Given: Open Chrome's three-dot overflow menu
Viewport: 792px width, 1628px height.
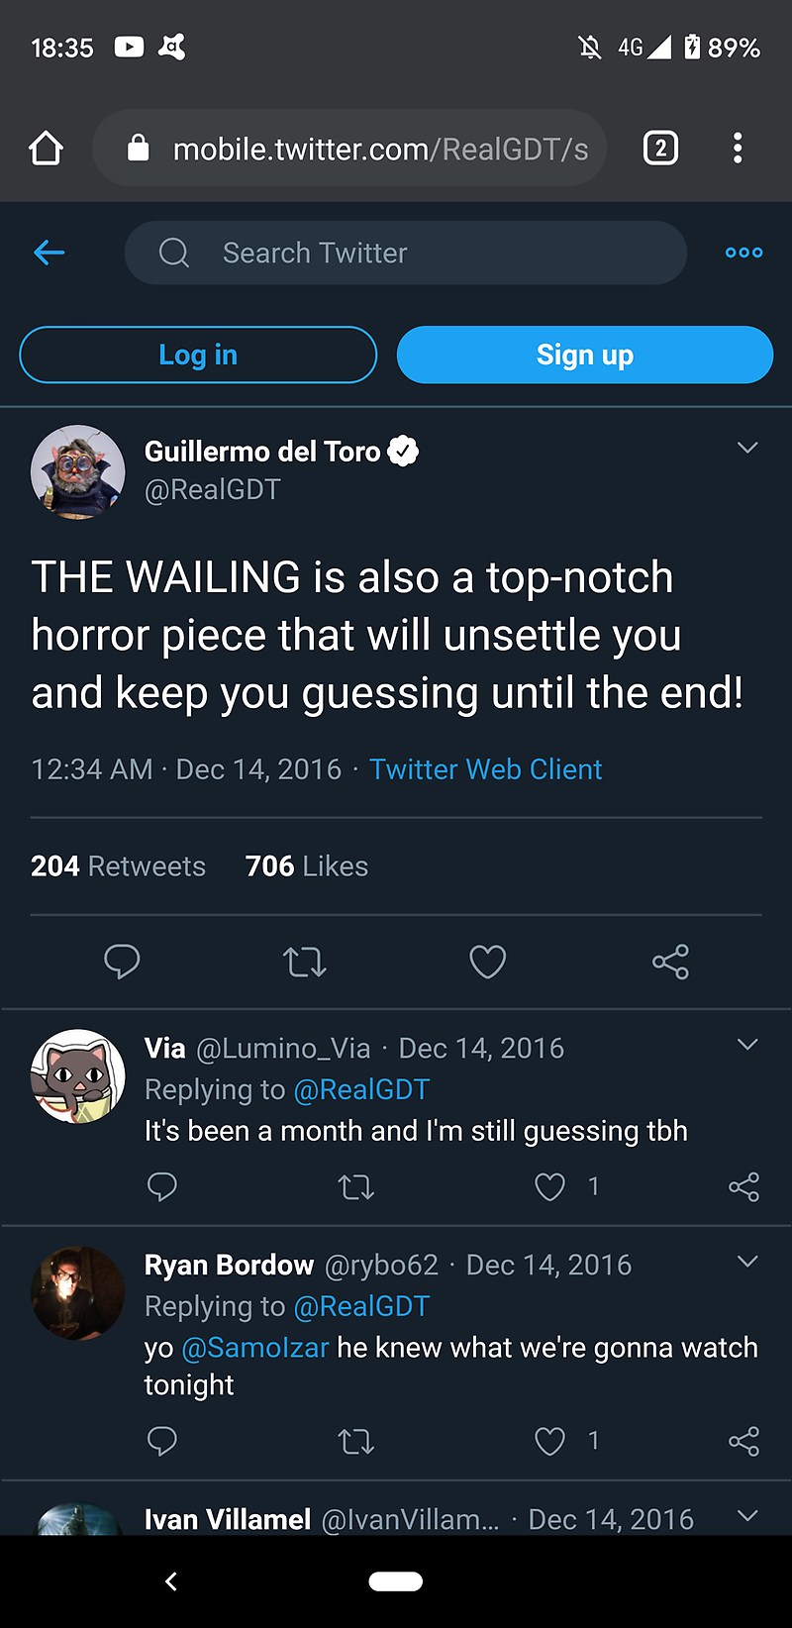Looking at the screenshot, I should click(738, 149).
